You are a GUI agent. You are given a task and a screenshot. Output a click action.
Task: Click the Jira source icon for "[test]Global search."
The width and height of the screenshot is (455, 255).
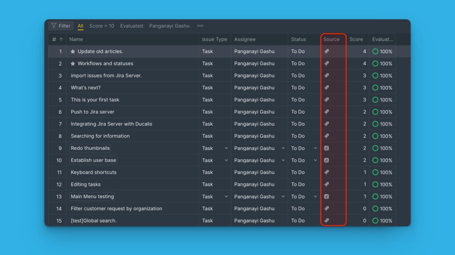click(327, 220)
